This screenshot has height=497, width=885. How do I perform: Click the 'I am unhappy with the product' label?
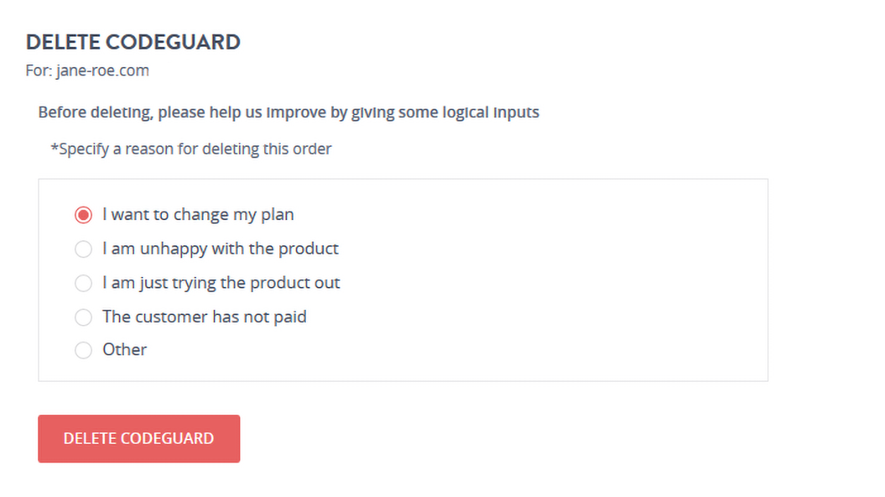[220, 249]
